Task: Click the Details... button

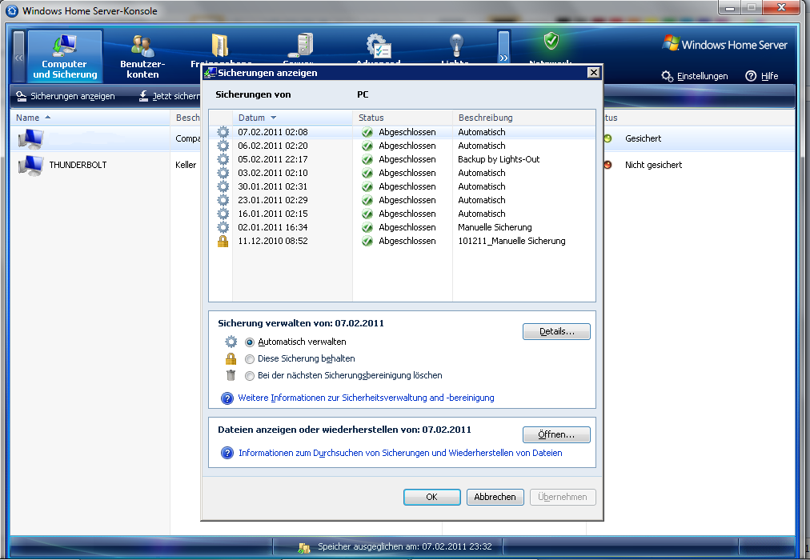Action: coord(556,331)
